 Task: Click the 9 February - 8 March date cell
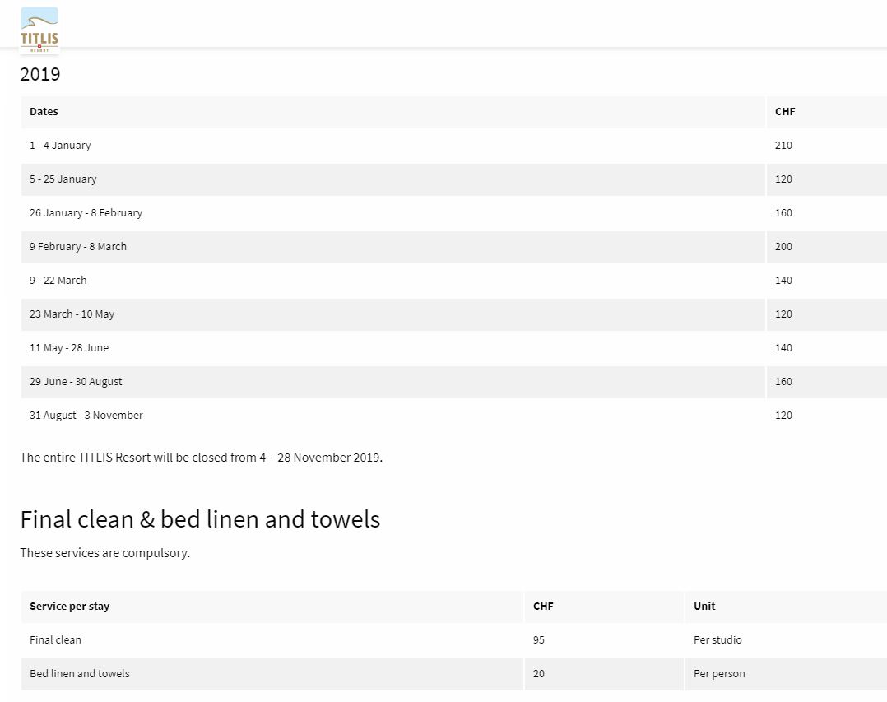click(78, 246)
